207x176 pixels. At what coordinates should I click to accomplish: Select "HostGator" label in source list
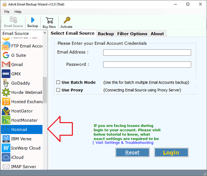[x=22, y=111]
